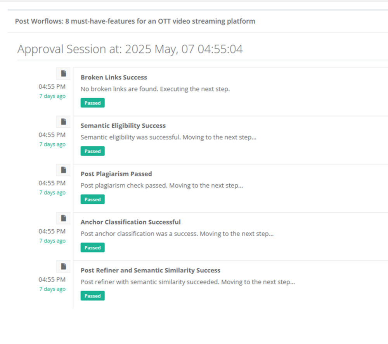The height and width of the screenshot is (344, 388).
Task: Click 7 days ago beside Semantic Eligibility entry
Action: pyautogui.click(x=52, y=144)
